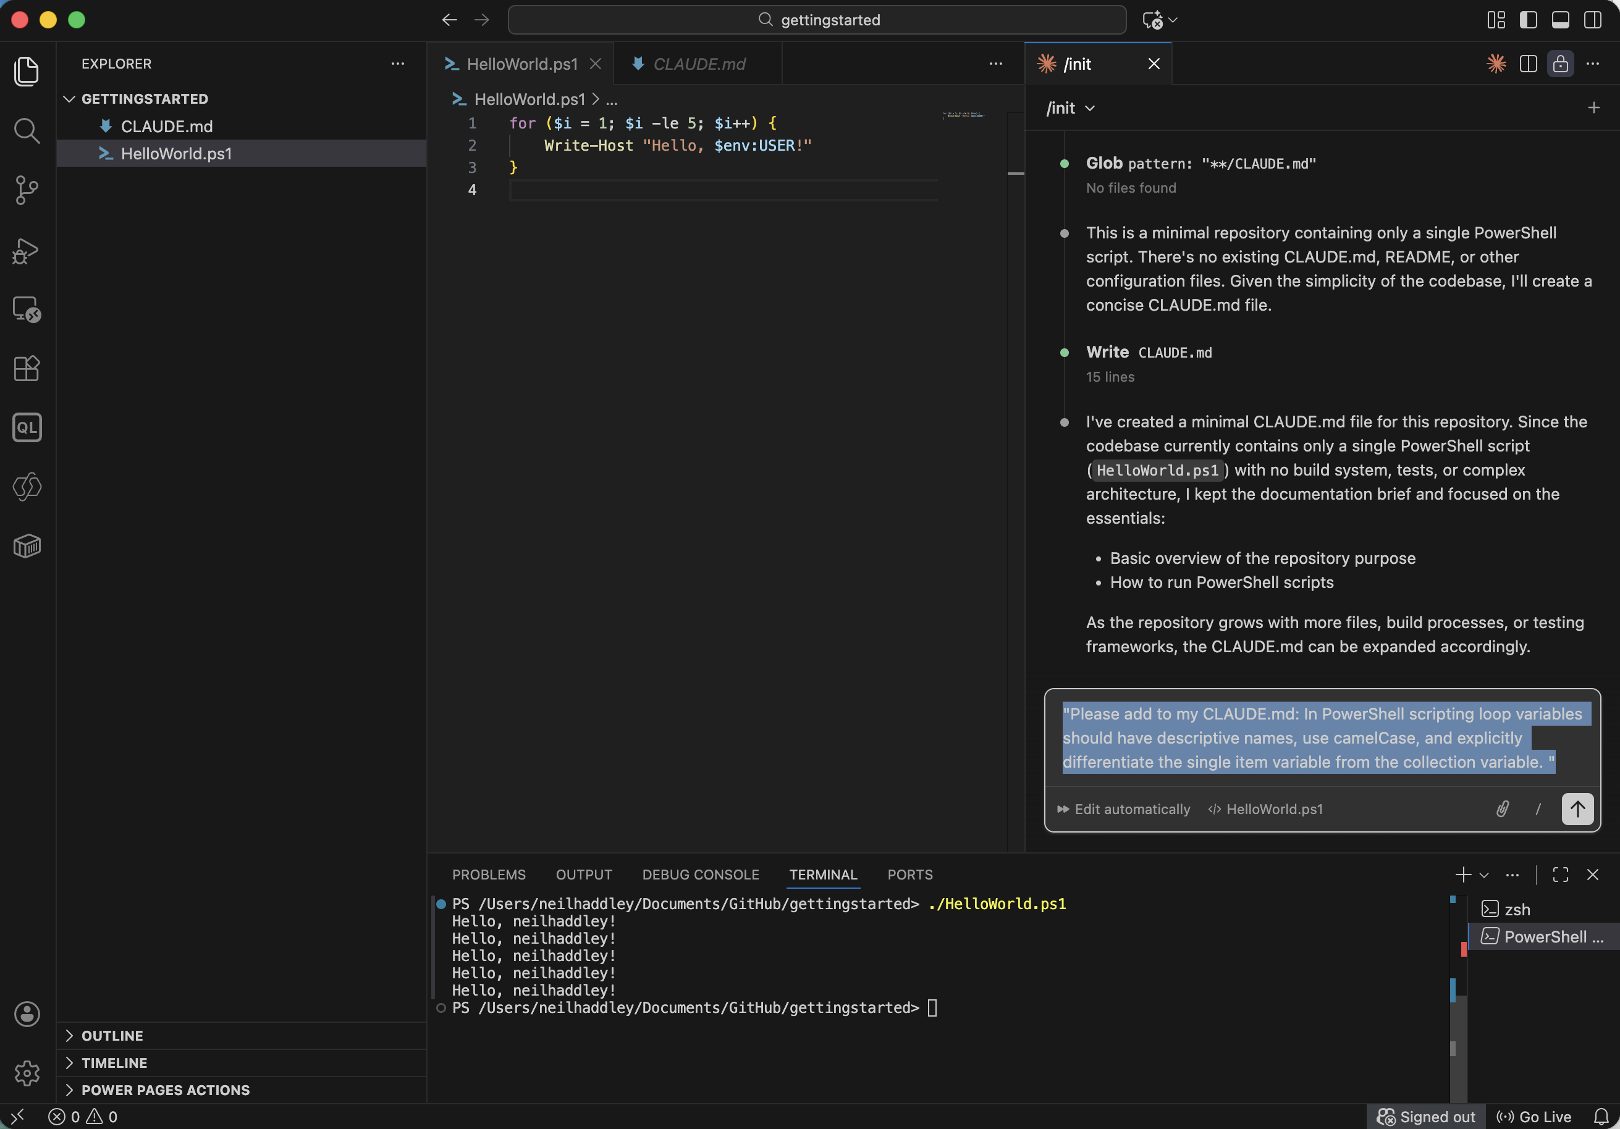Image resolution: width=1620 pixels, height=1129 pixels.
Task: Open the /init session dropdown in the Claude panel
Action: (1068, 108)
